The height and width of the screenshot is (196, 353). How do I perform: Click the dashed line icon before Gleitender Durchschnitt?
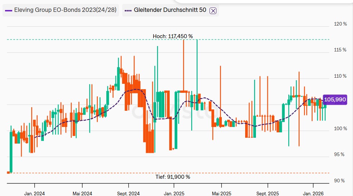pos(128,10)
